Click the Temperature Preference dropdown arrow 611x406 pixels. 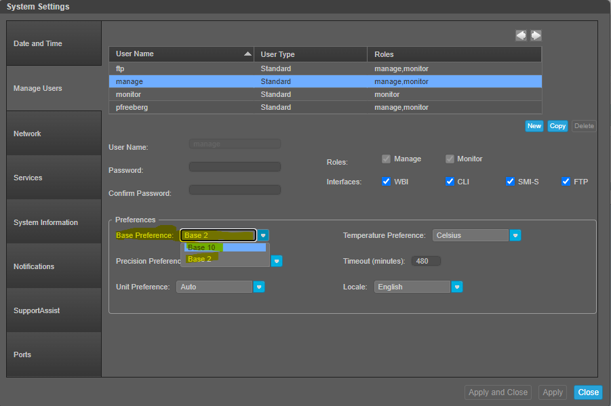[515, 235]
